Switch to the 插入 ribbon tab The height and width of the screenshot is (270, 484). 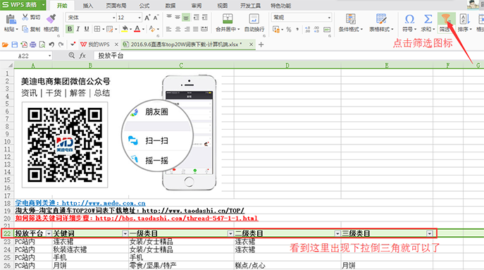88,6
